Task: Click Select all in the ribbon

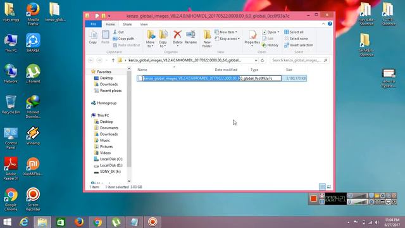Action: click(294, 32)
